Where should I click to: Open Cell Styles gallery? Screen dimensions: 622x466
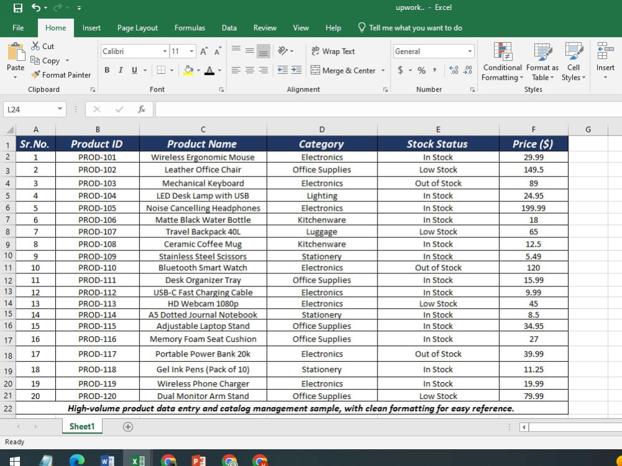pos(573,62)
